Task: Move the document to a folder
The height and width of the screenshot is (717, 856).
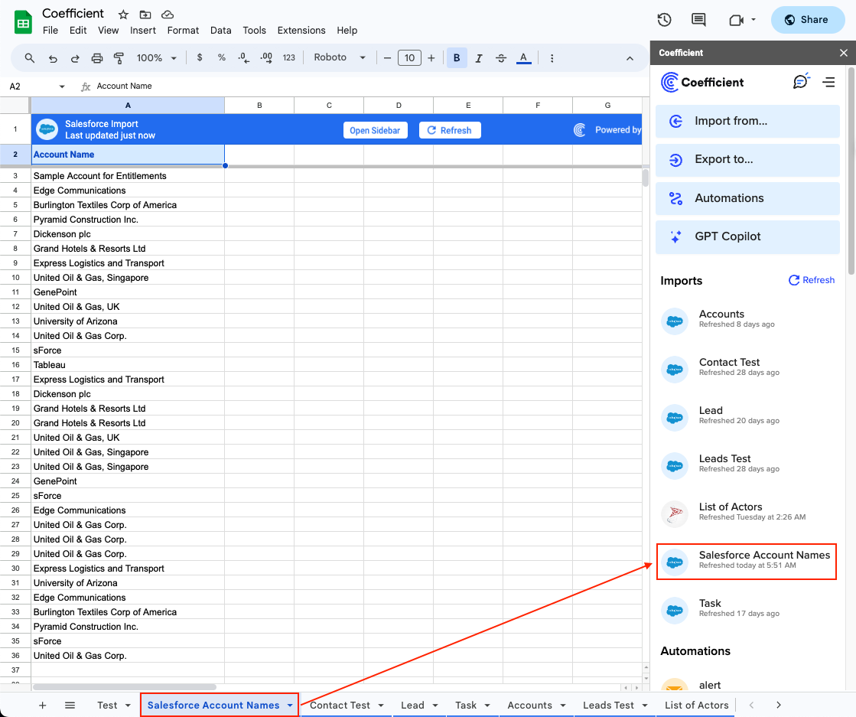Action: pos(145,15)
